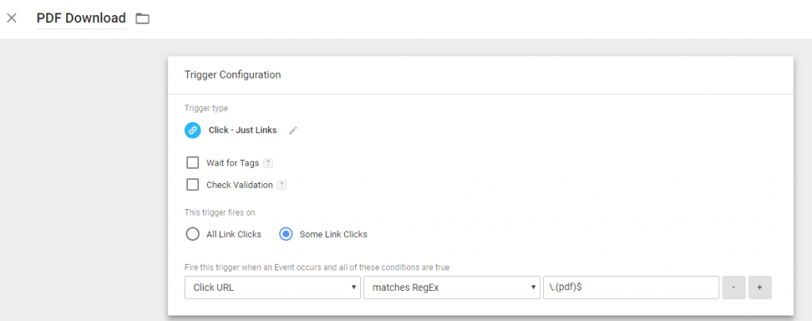Click the regex value input field
Image resolution: width=812 pixels, height=321 pixels.
630,288
